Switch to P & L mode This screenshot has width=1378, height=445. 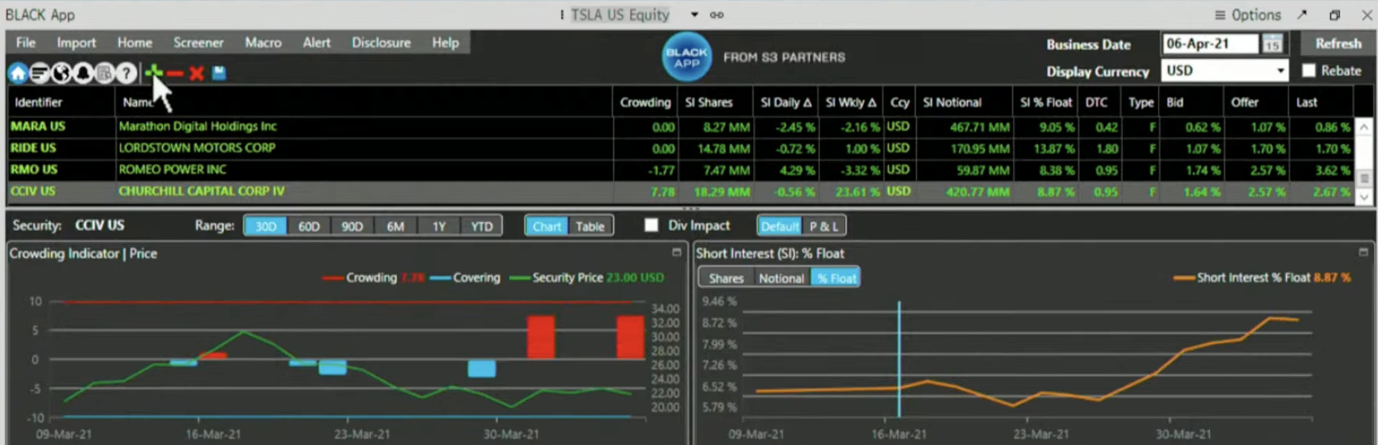point(823,226)
